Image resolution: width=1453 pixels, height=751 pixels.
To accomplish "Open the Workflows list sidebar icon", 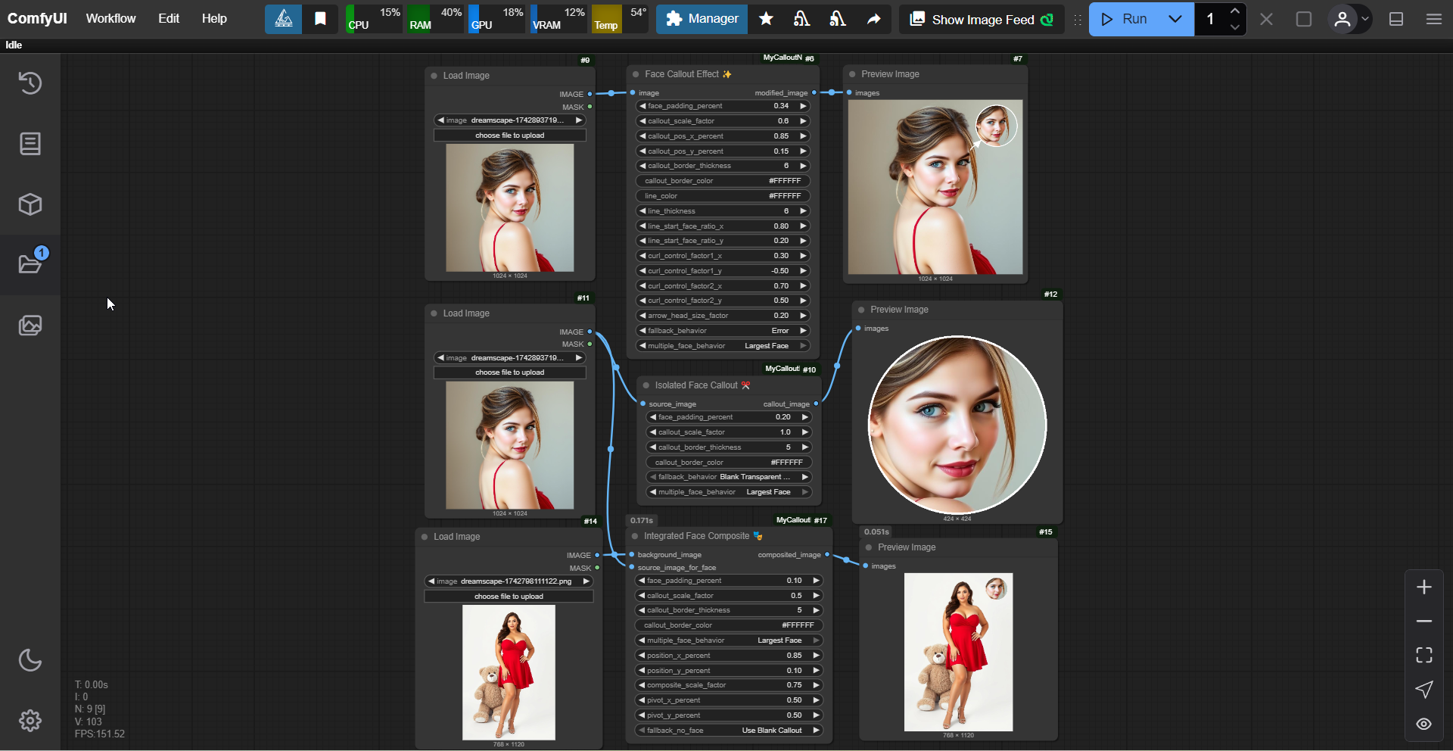I will pyautogui.click(x=30, y=143).
